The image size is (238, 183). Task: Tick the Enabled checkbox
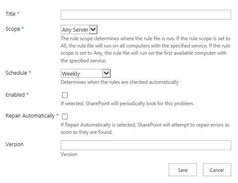(x=65, y=95)
